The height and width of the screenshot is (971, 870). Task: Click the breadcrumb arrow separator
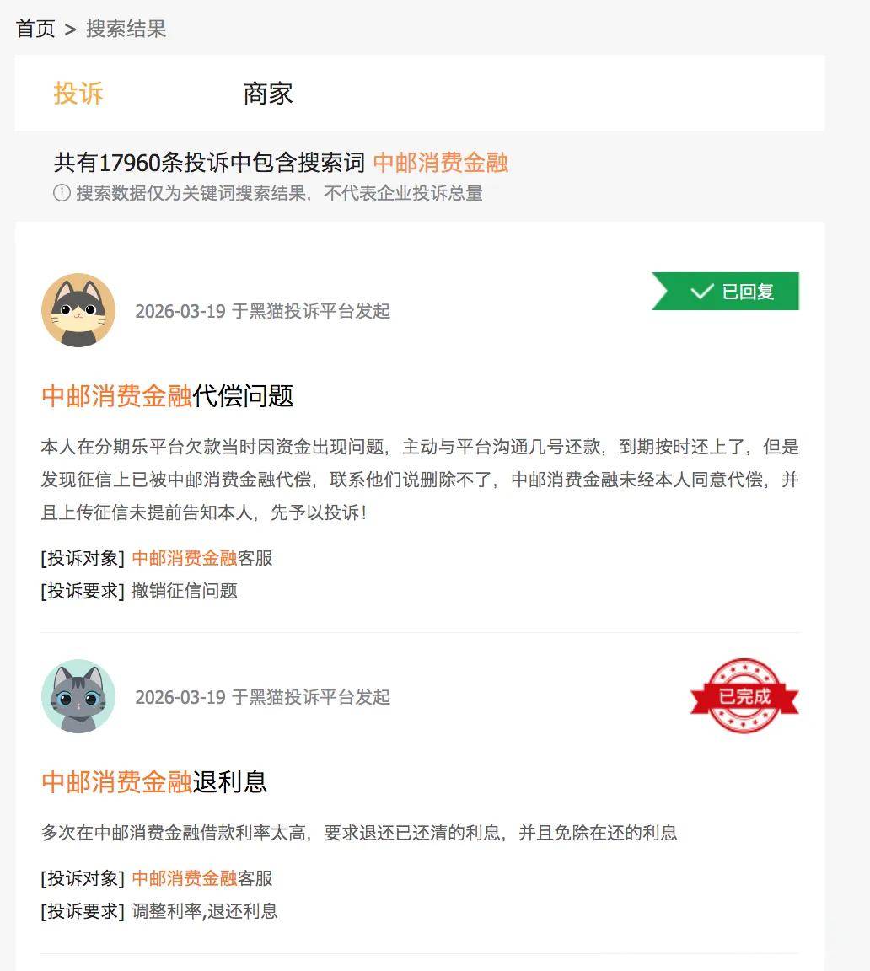click(x=71, y=30)
